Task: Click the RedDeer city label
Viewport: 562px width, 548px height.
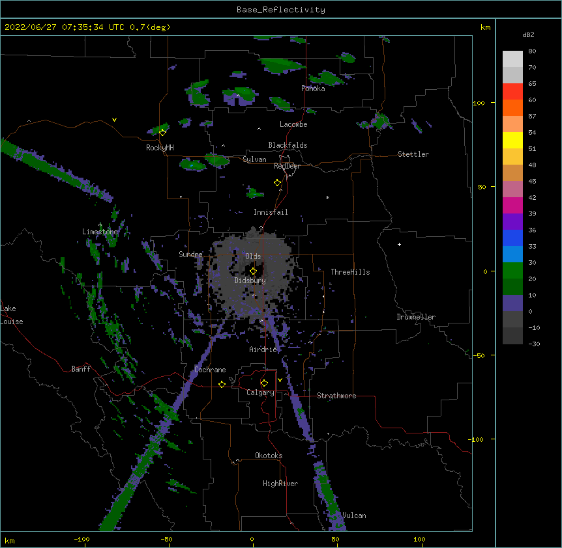Action: tap(287, 166)
